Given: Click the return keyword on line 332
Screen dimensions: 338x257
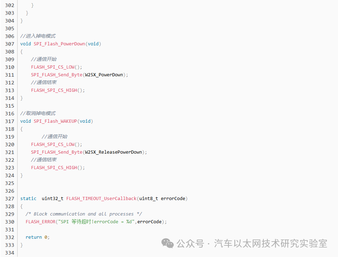Looking at the screenshot, I should click(34, 237).
